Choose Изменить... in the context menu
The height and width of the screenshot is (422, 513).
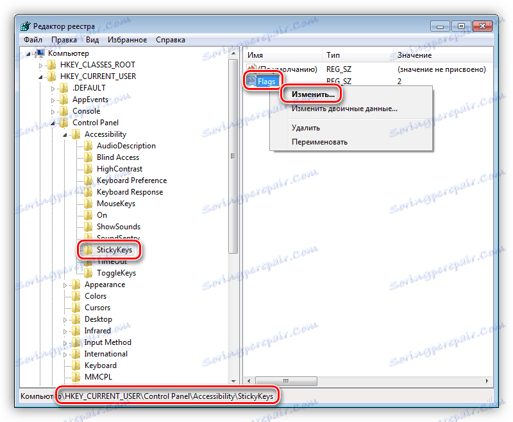[x=313, y=94]
